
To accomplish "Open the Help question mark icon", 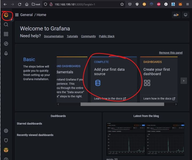I will [6, 159].
